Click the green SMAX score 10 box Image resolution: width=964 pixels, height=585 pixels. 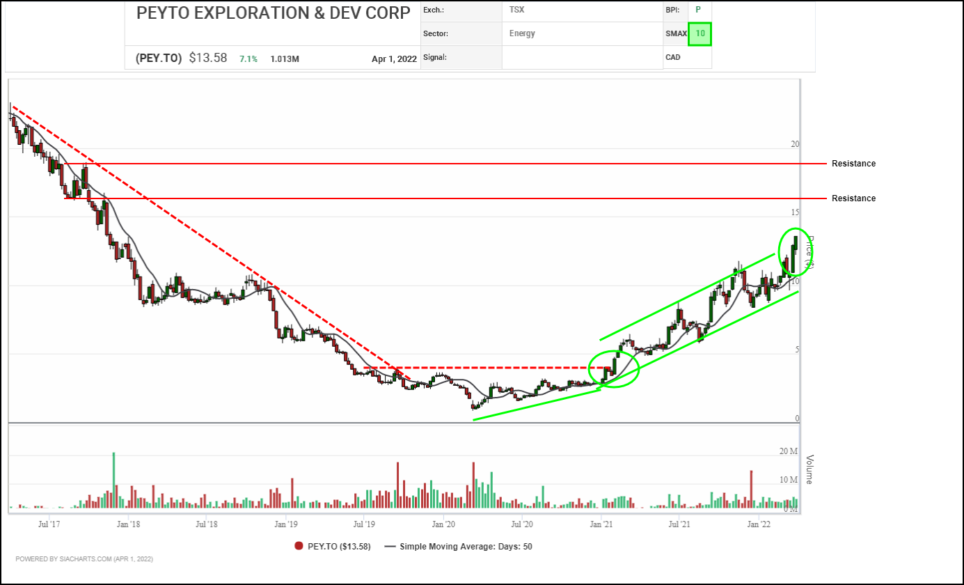tap(700, 33)
